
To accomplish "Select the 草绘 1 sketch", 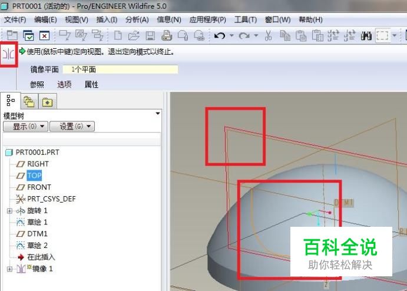I will coord(37,222).
